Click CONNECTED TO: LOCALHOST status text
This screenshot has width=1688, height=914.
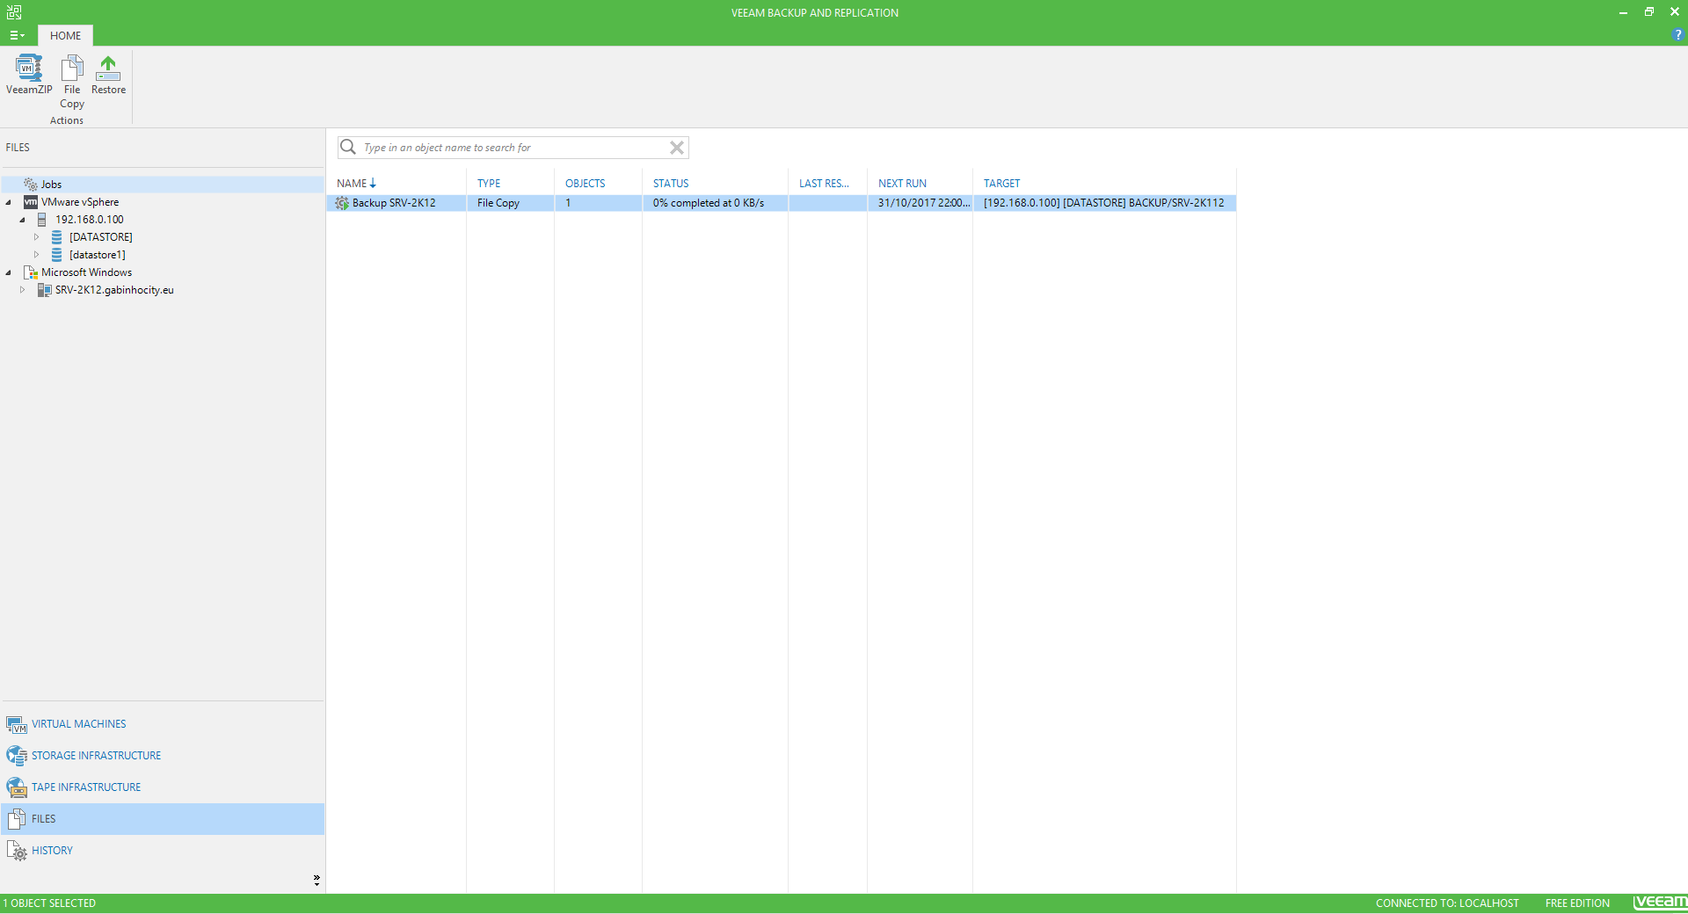click(1447, 903)
